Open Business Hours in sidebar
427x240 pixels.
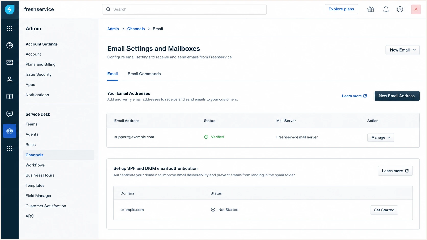(40, 175)
